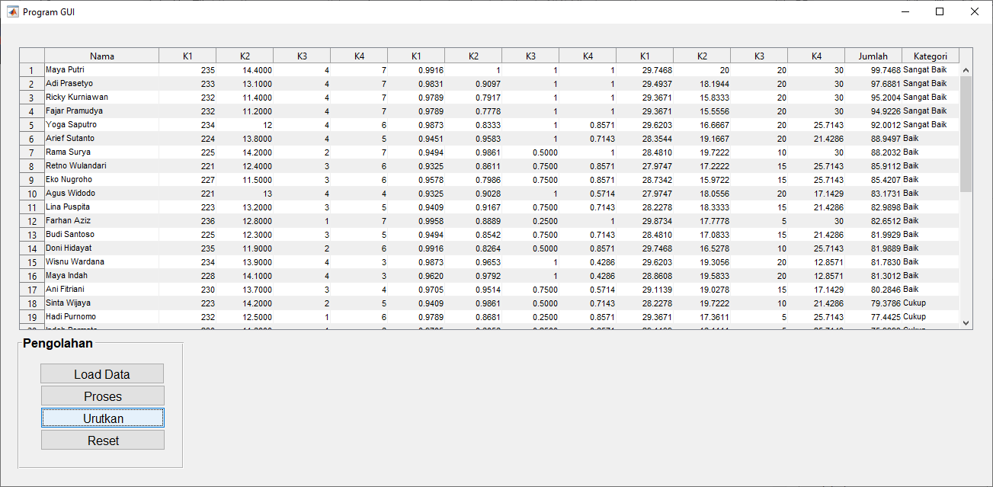Click the MATLAB icon in title bar
This screenshot has height=487, width=993.
(12, 12)
